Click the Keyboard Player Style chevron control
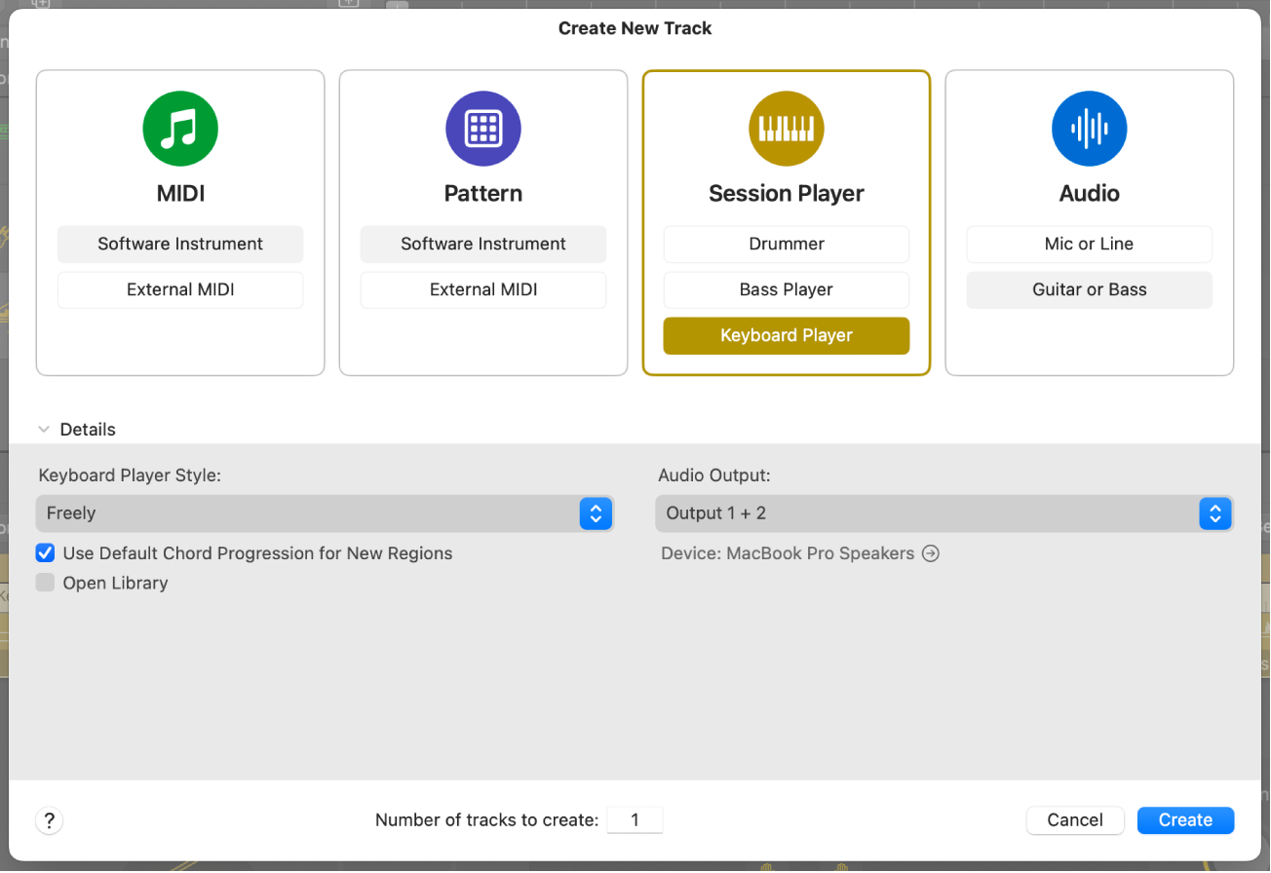 [596, 513]
